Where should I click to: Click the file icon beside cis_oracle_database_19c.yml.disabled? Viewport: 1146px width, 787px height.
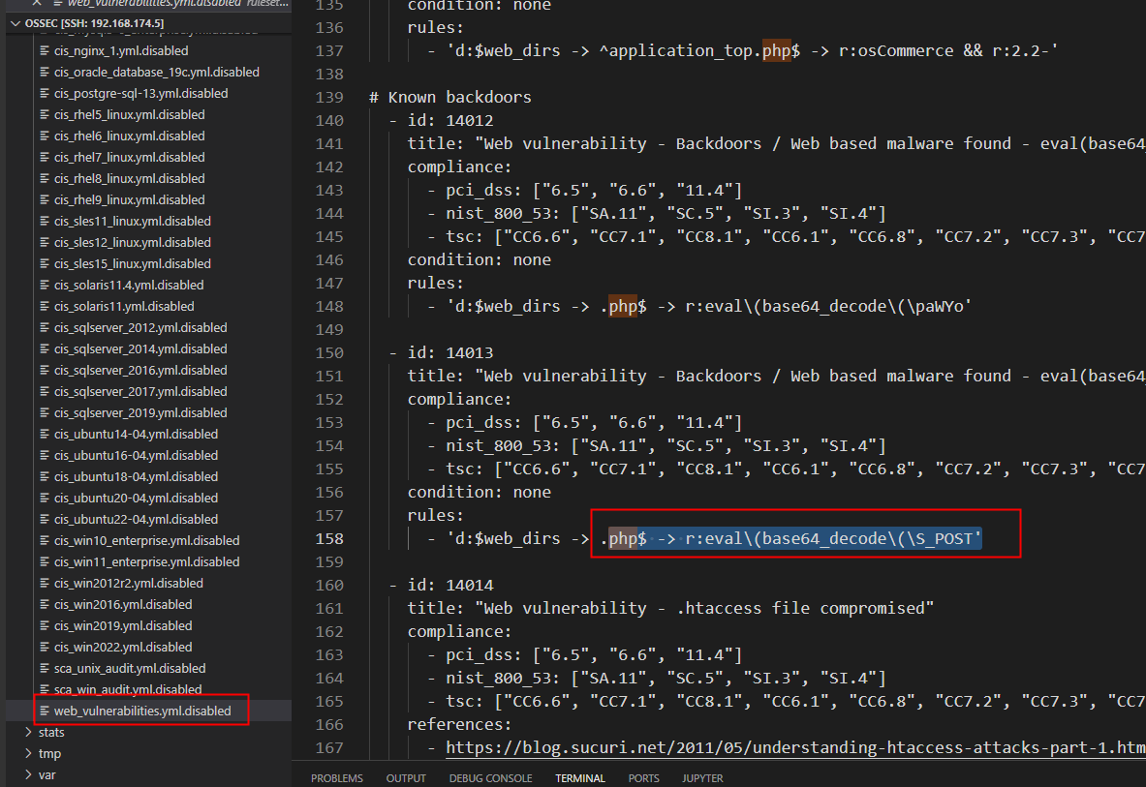click(x=45, y=72)
